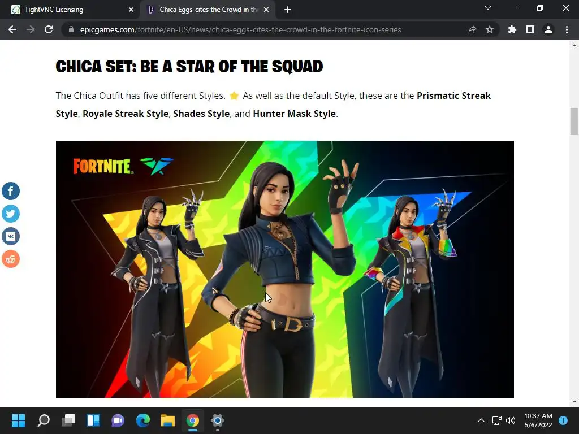The width and height of the screenshot is (579, 434).
Task: View site information lock icon
Action: pyautogui.click(x=71, y=29)
